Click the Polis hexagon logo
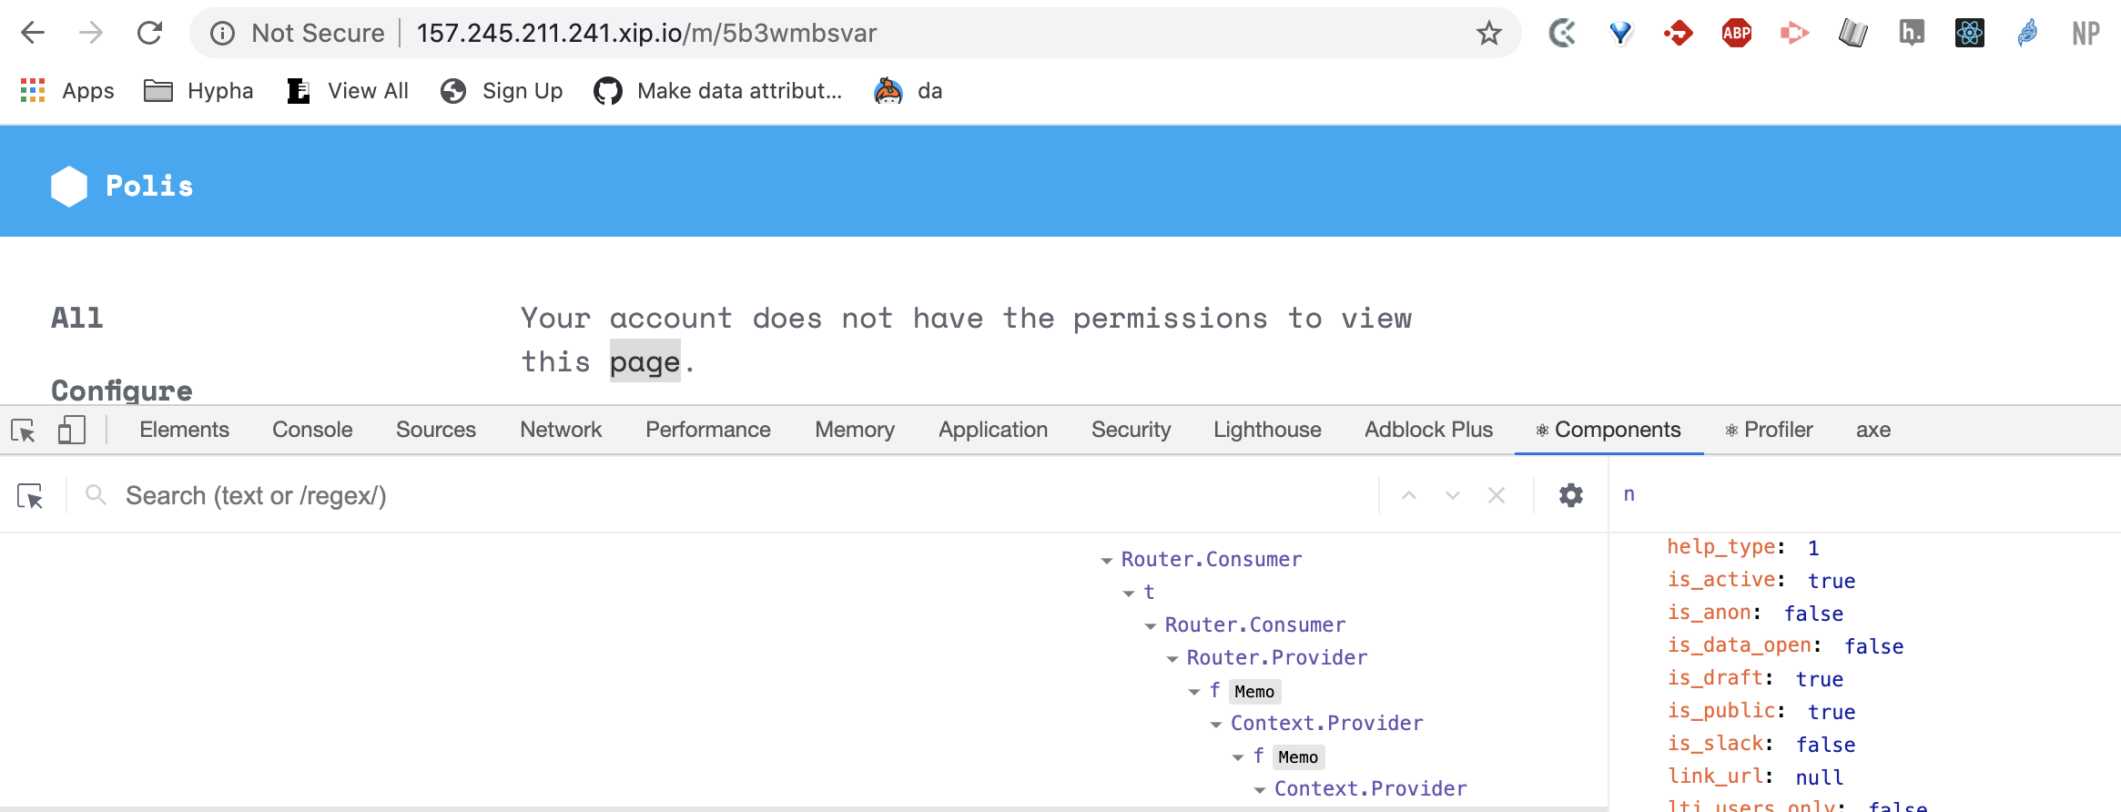 [x=69, y=187]
